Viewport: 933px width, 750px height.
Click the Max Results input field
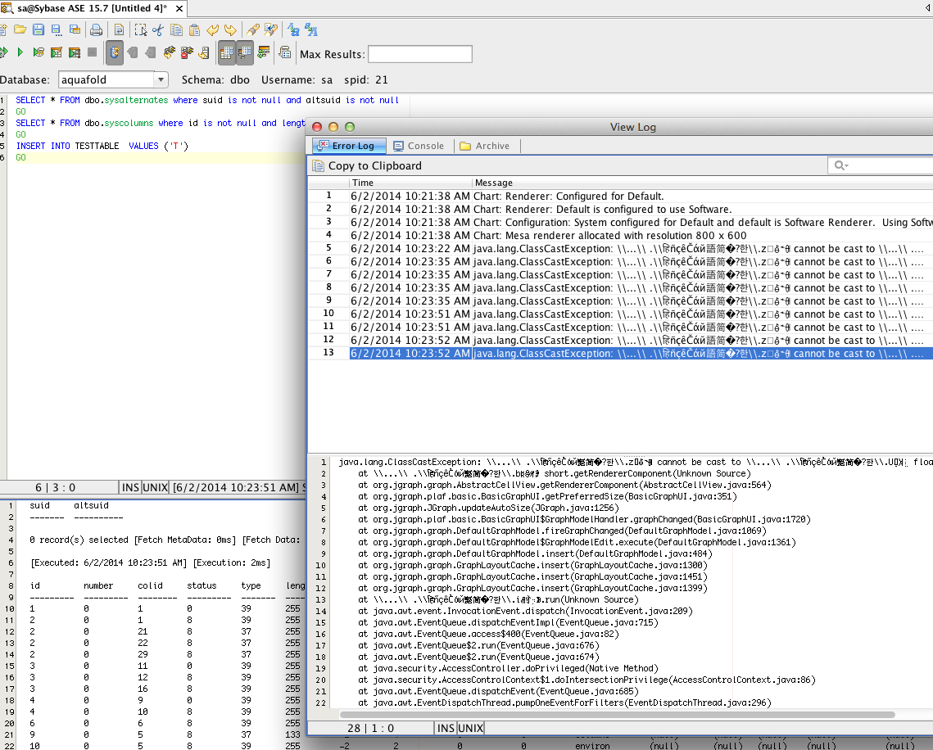click(x=420, y=54)
